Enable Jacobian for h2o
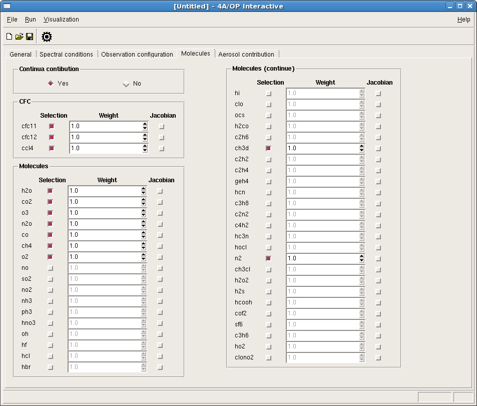 (160, 191)
